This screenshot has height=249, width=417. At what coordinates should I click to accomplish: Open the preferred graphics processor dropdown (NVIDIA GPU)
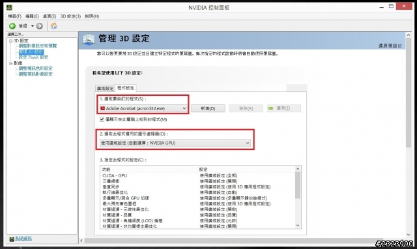[x=175, y=143]
